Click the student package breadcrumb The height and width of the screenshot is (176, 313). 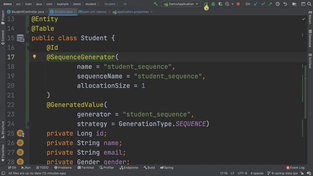(90, 4)
